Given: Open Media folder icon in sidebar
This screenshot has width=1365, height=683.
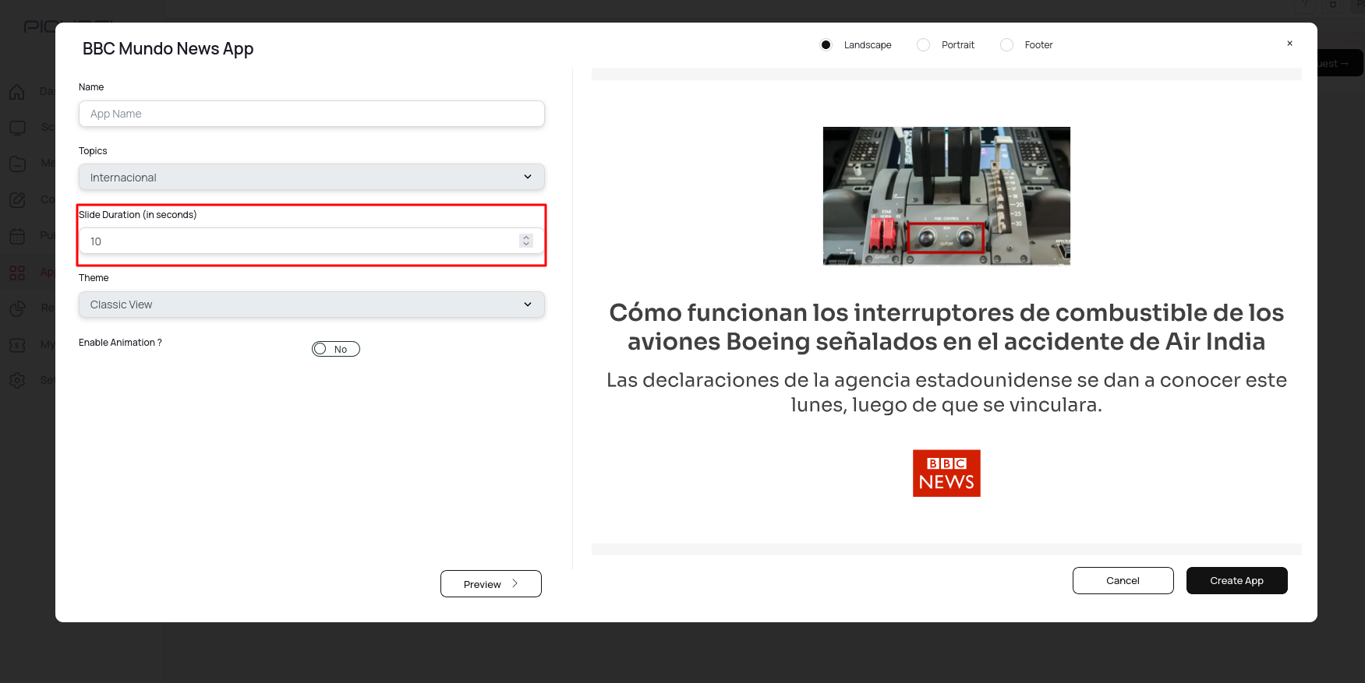Looking at the screenshot, I should pos(17,164).
